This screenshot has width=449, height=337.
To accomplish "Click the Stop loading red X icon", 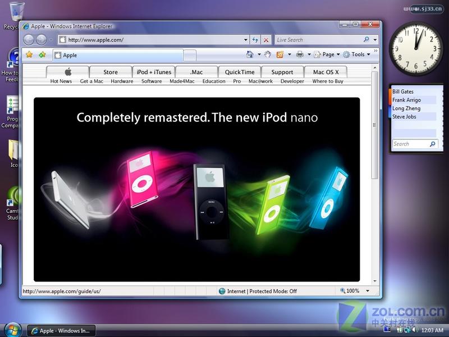I will tap(266, 40).
